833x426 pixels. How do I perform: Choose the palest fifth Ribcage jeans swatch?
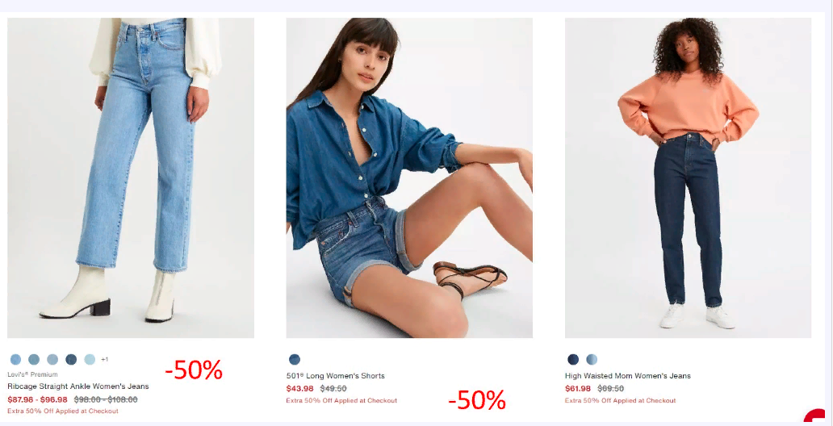90,360
